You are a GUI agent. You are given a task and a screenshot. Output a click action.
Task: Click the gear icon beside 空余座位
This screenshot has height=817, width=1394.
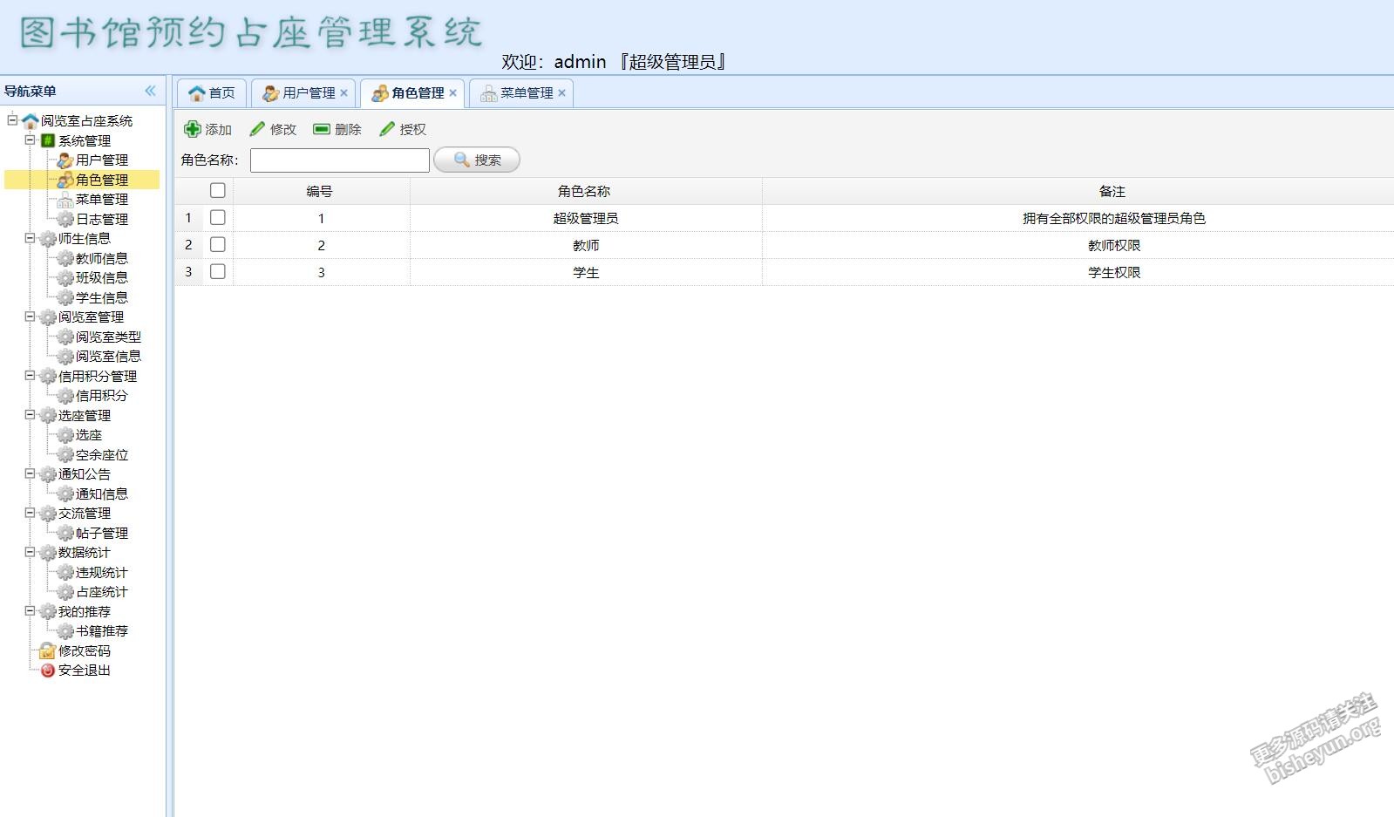(65, 454)
